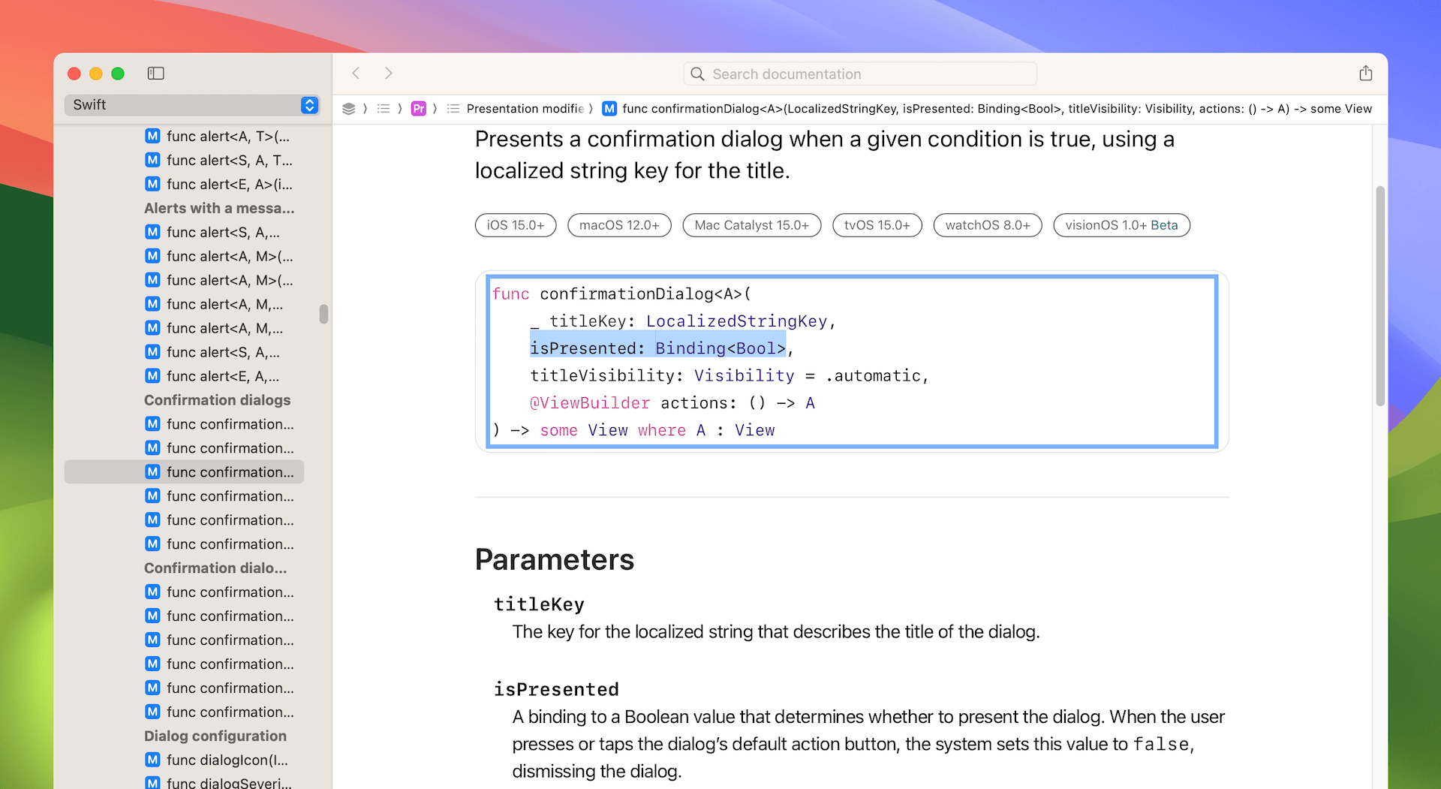
Task: Click the breadcrumb chevron after the Pr badge
Action: 435,108
